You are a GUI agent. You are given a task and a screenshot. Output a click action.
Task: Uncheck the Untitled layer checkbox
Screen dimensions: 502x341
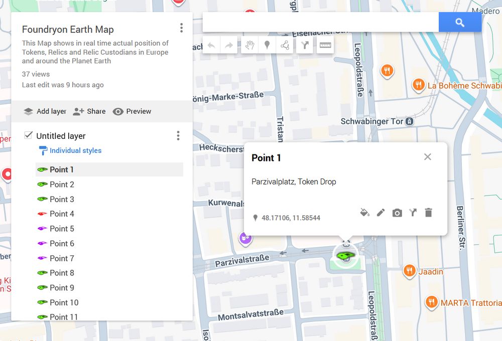pos(28,135)
